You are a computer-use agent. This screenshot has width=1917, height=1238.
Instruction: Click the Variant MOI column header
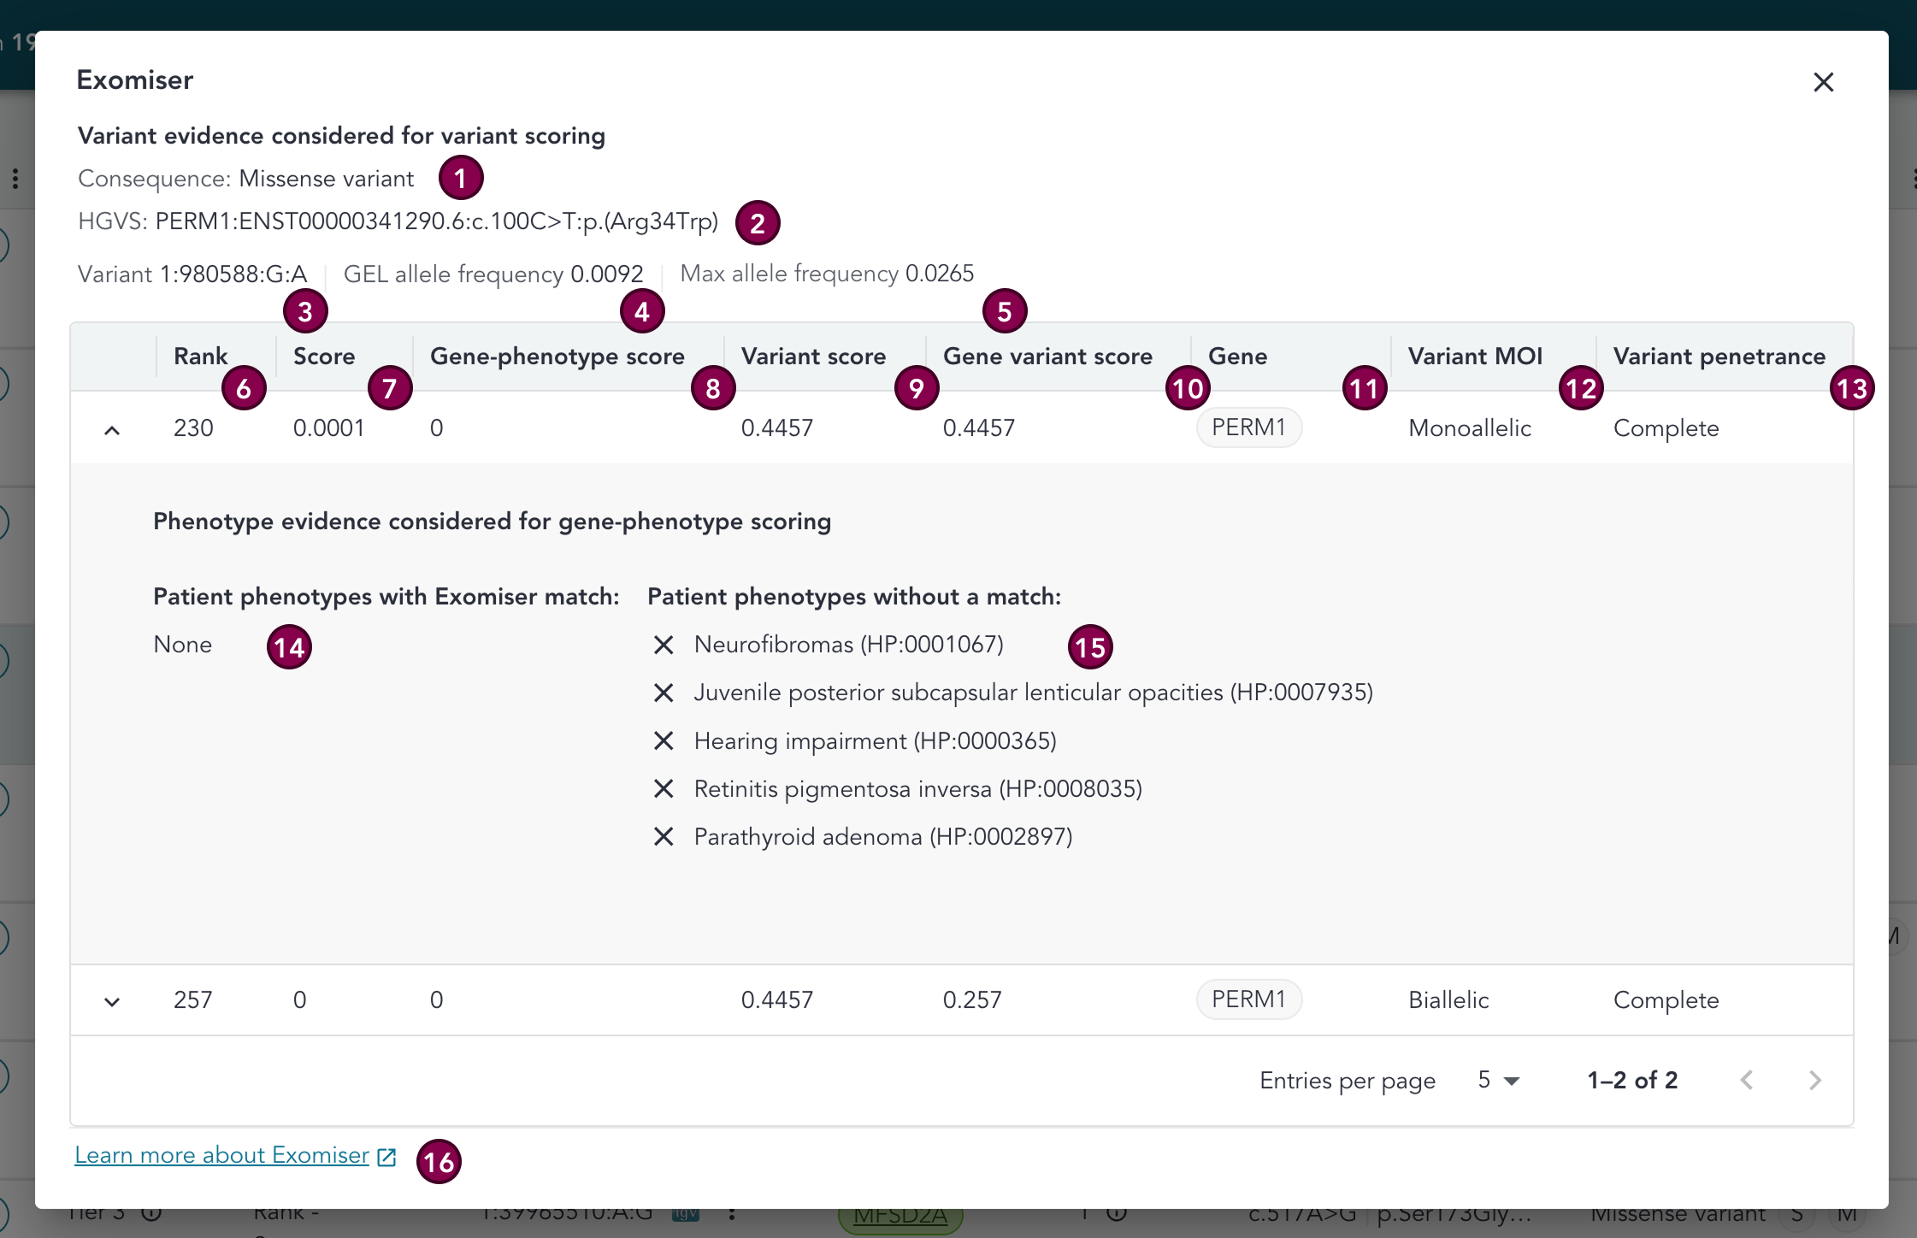click(1475, 357)
